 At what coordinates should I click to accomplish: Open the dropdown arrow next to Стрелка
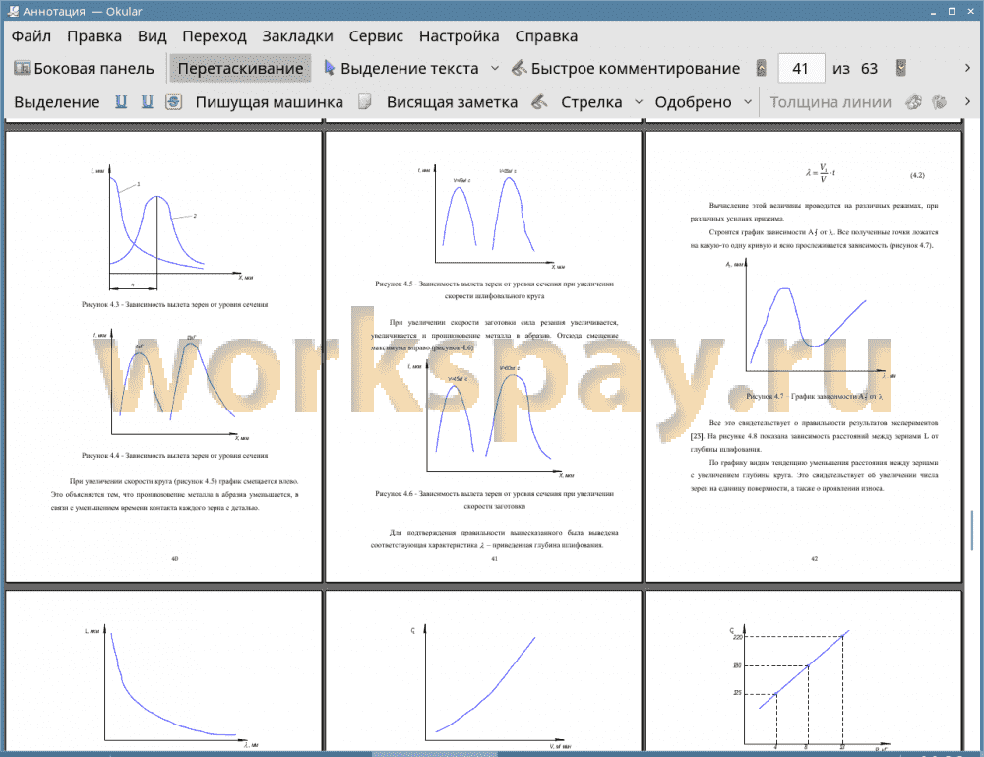pos(639,101)
